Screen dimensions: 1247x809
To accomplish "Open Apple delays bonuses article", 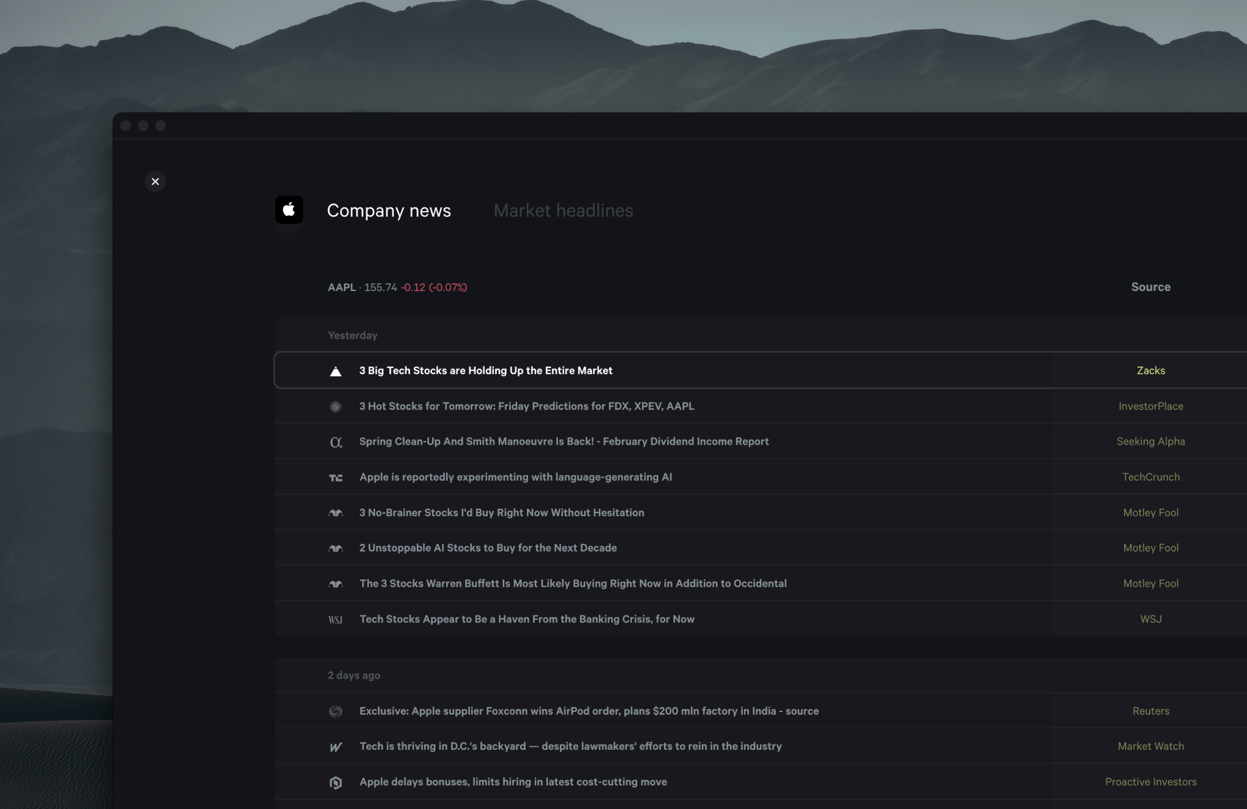I will pos(513,782).
